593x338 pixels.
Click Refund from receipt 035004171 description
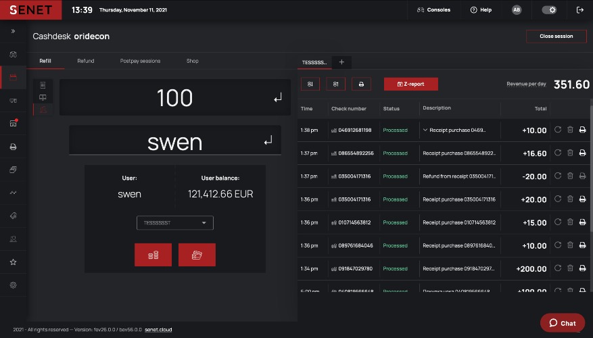[459, 176]
